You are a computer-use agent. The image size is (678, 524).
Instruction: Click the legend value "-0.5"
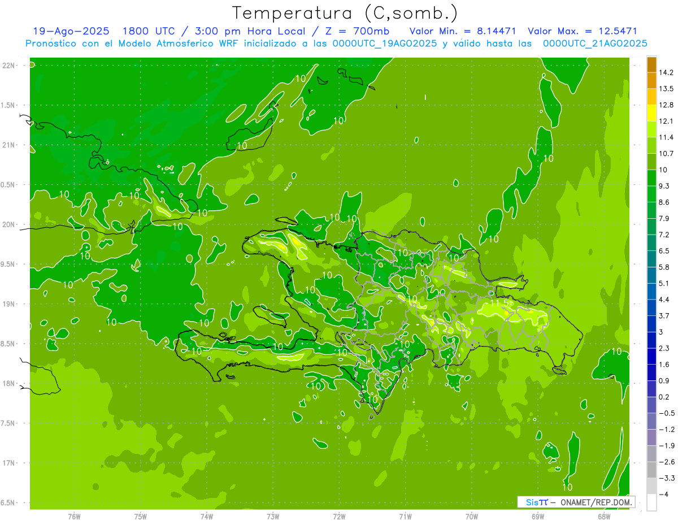tap(666, 413)
